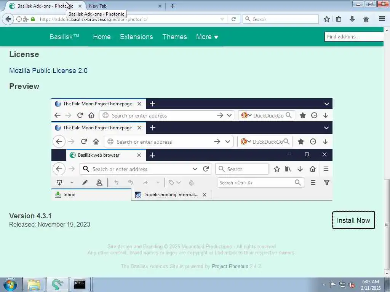The height and width of the screenshot is (292, 390).
Task: Open address bar history dropdown arrow
Action: [x=222, y=19]
